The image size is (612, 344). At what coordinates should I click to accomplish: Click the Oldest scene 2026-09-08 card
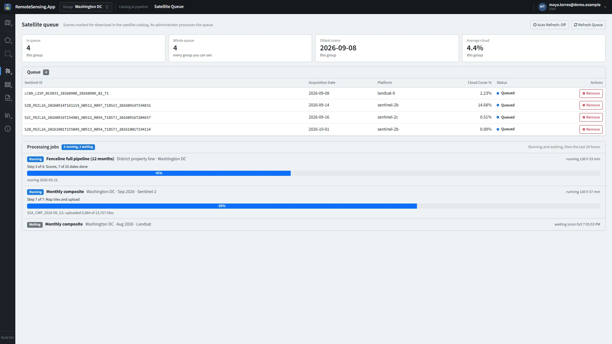pos(387,48)
